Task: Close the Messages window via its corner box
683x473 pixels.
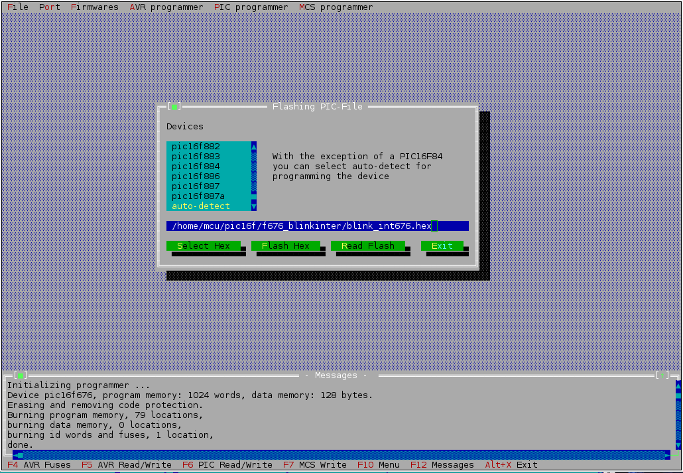Action: [x=21, y=375]
